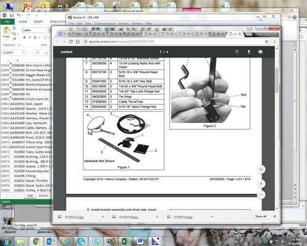Toggle italic formatting in Excel
The image size is (307, 246).
(x=29, y=38)
